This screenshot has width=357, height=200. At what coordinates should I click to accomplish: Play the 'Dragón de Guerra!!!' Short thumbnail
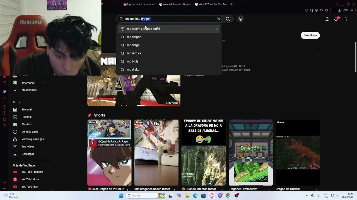[298, 152]
